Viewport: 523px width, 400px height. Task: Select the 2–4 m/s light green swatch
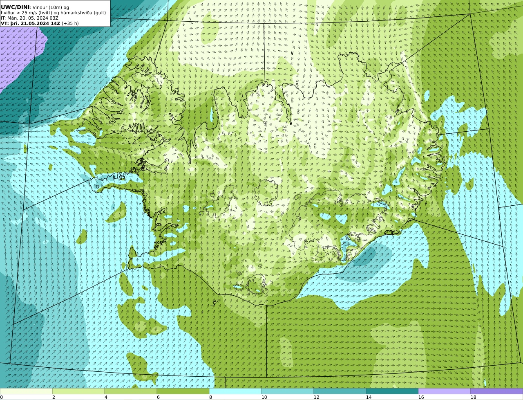[78, 391]
